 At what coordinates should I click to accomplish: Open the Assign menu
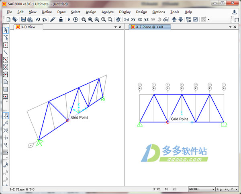[x=91, y=12]
